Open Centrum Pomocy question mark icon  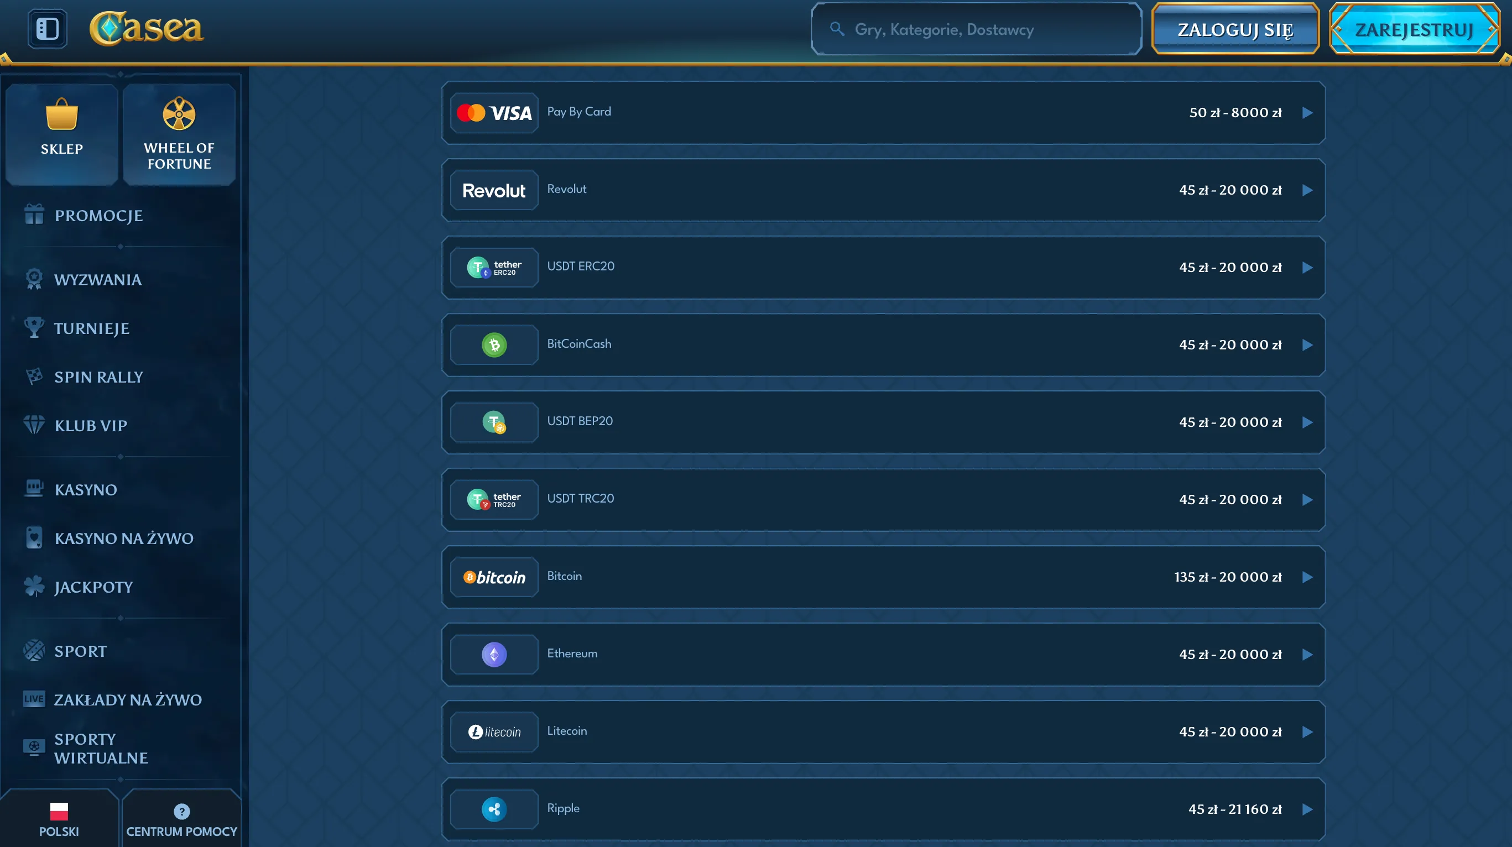click(182, 812)
